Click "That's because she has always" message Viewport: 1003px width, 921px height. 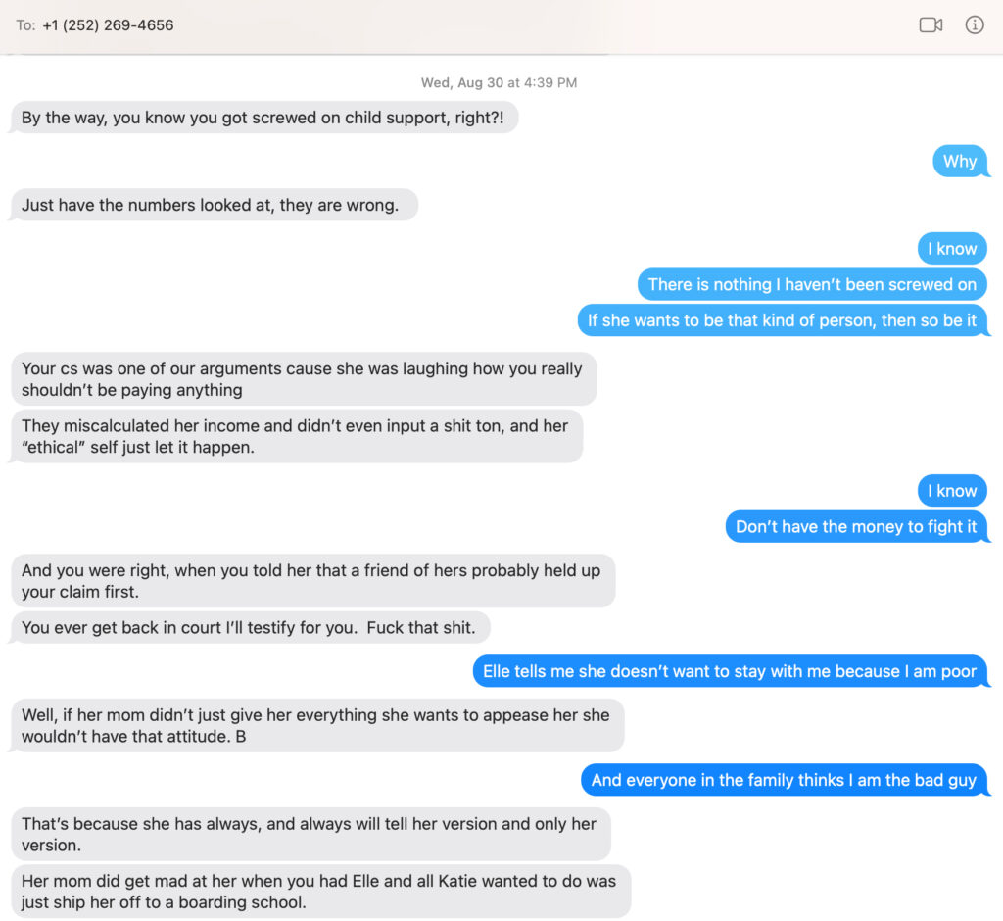pos(309,834)
